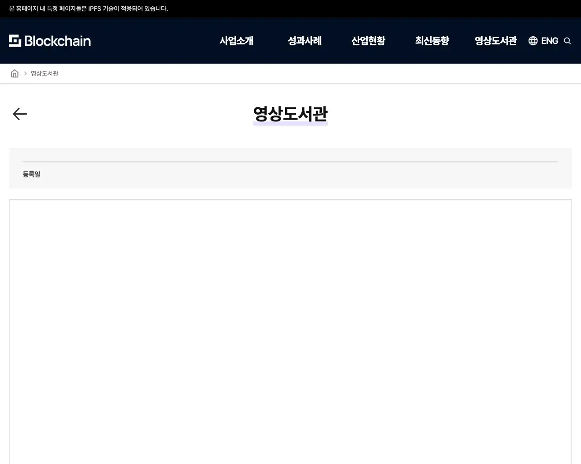Click the 영상도서관 breadcrumb link
The image size is (581, 464).
click(x=44, y=73)
